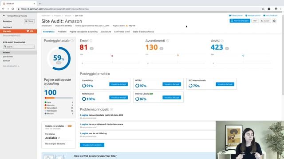The width and height of the screenshot is (284, 159).
Task: Open HTTPS details button
Action: click(x=172, y=84)
